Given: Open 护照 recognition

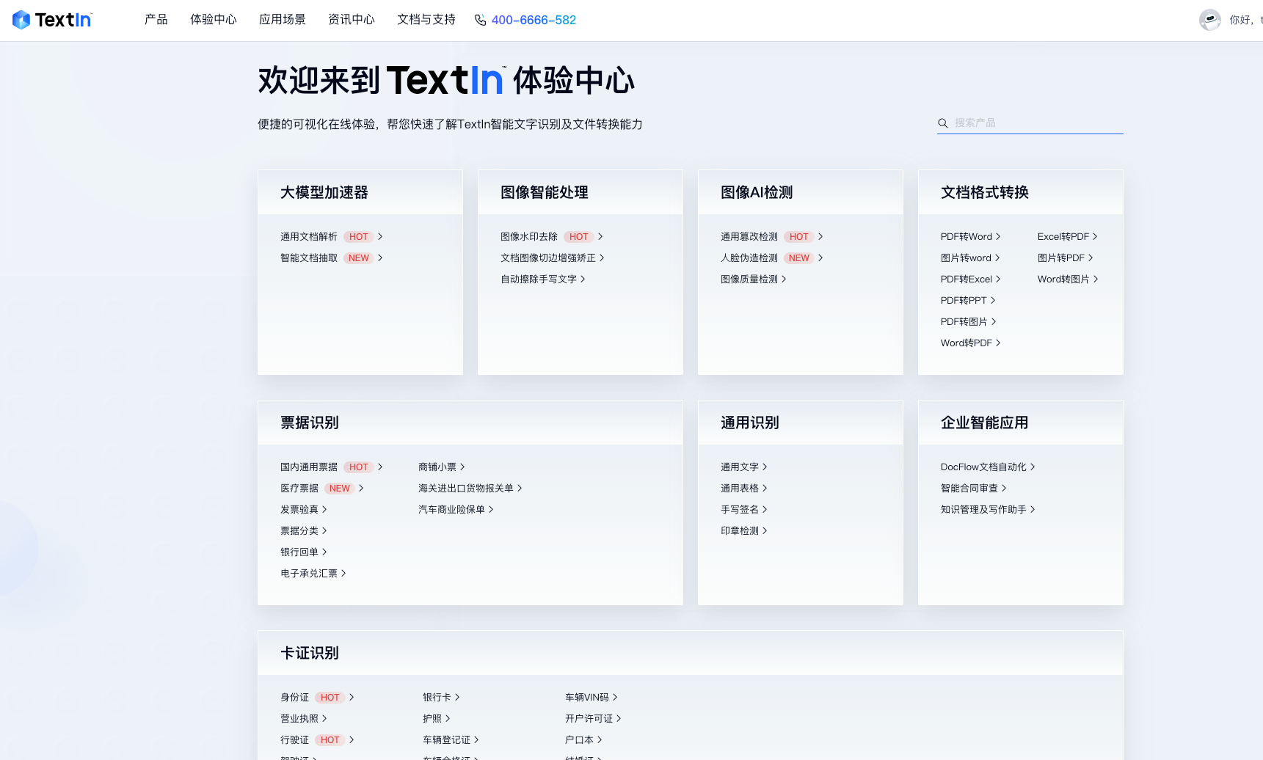Looking at the screenshot, I should 432,719.
